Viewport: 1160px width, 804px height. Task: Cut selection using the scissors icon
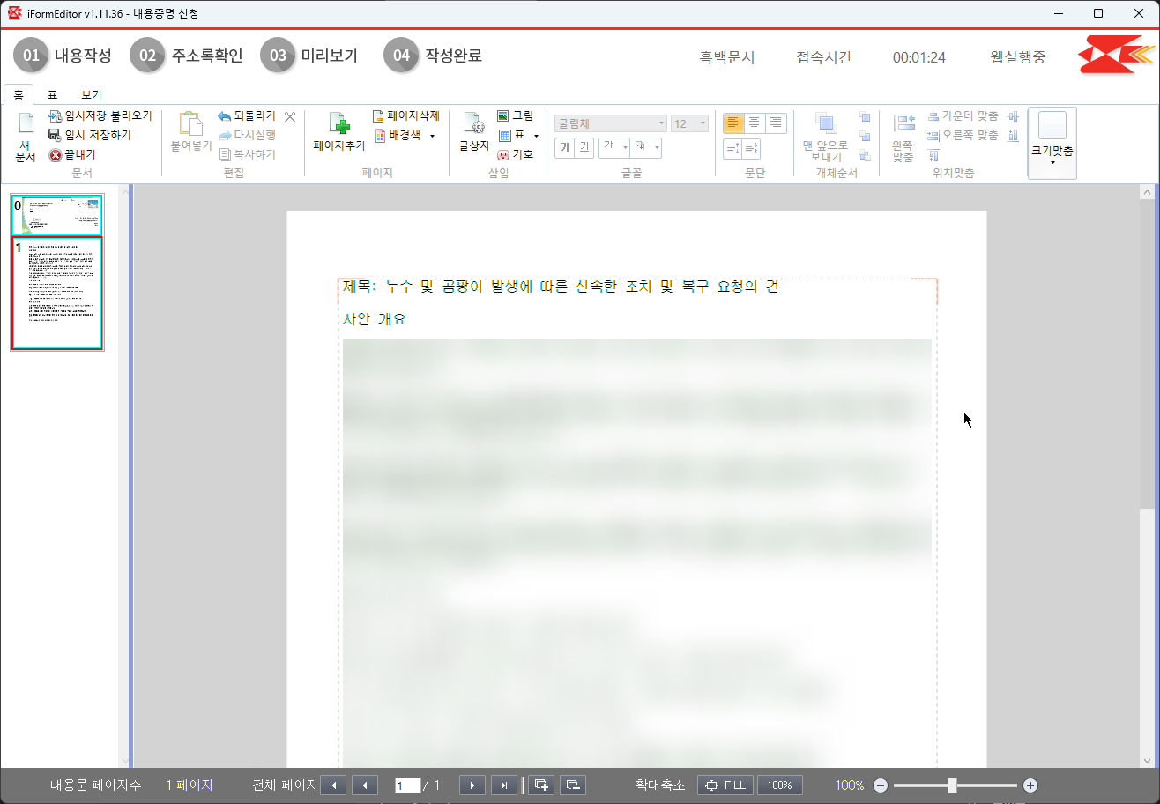(290, 116)
